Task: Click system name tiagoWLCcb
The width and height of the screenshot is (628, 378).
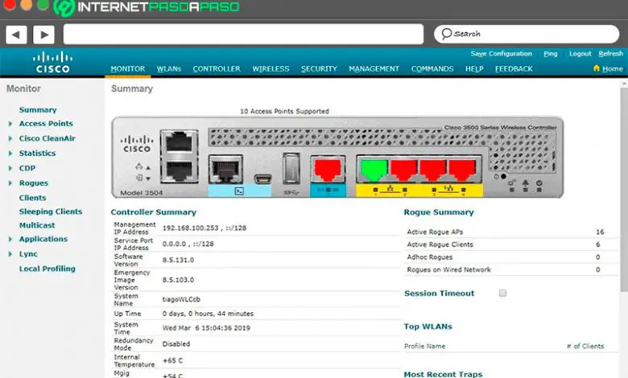Action: point(181,299)
